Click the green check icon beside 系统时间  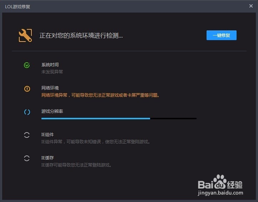(x=27, y=65)
